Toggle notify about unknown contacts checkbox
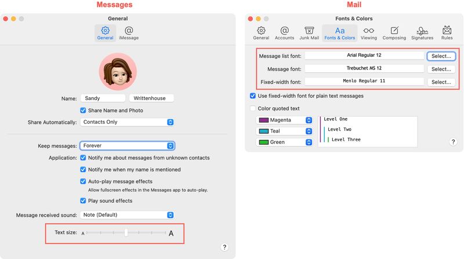 pos(83,158)
